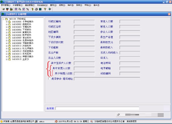Open the 报表 menu
The height and width of the screenshot is (124, 172).
coord(62,5)
